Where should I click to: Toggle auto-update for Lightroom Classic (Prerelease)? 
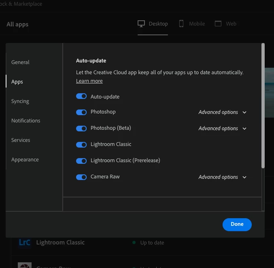81,161
